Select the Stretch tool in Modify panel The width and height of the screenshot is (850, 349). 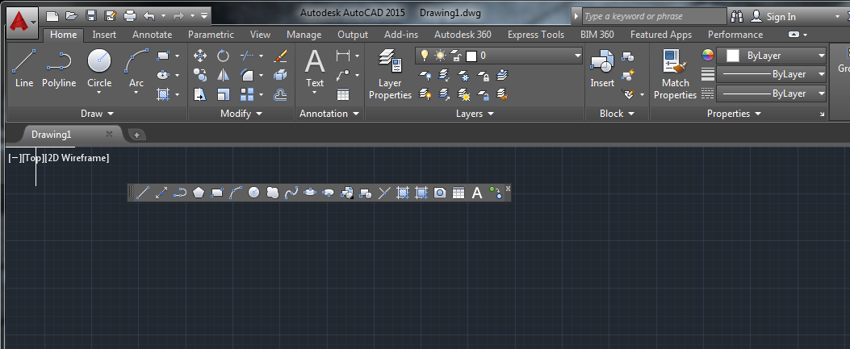[x=200, y=94]
